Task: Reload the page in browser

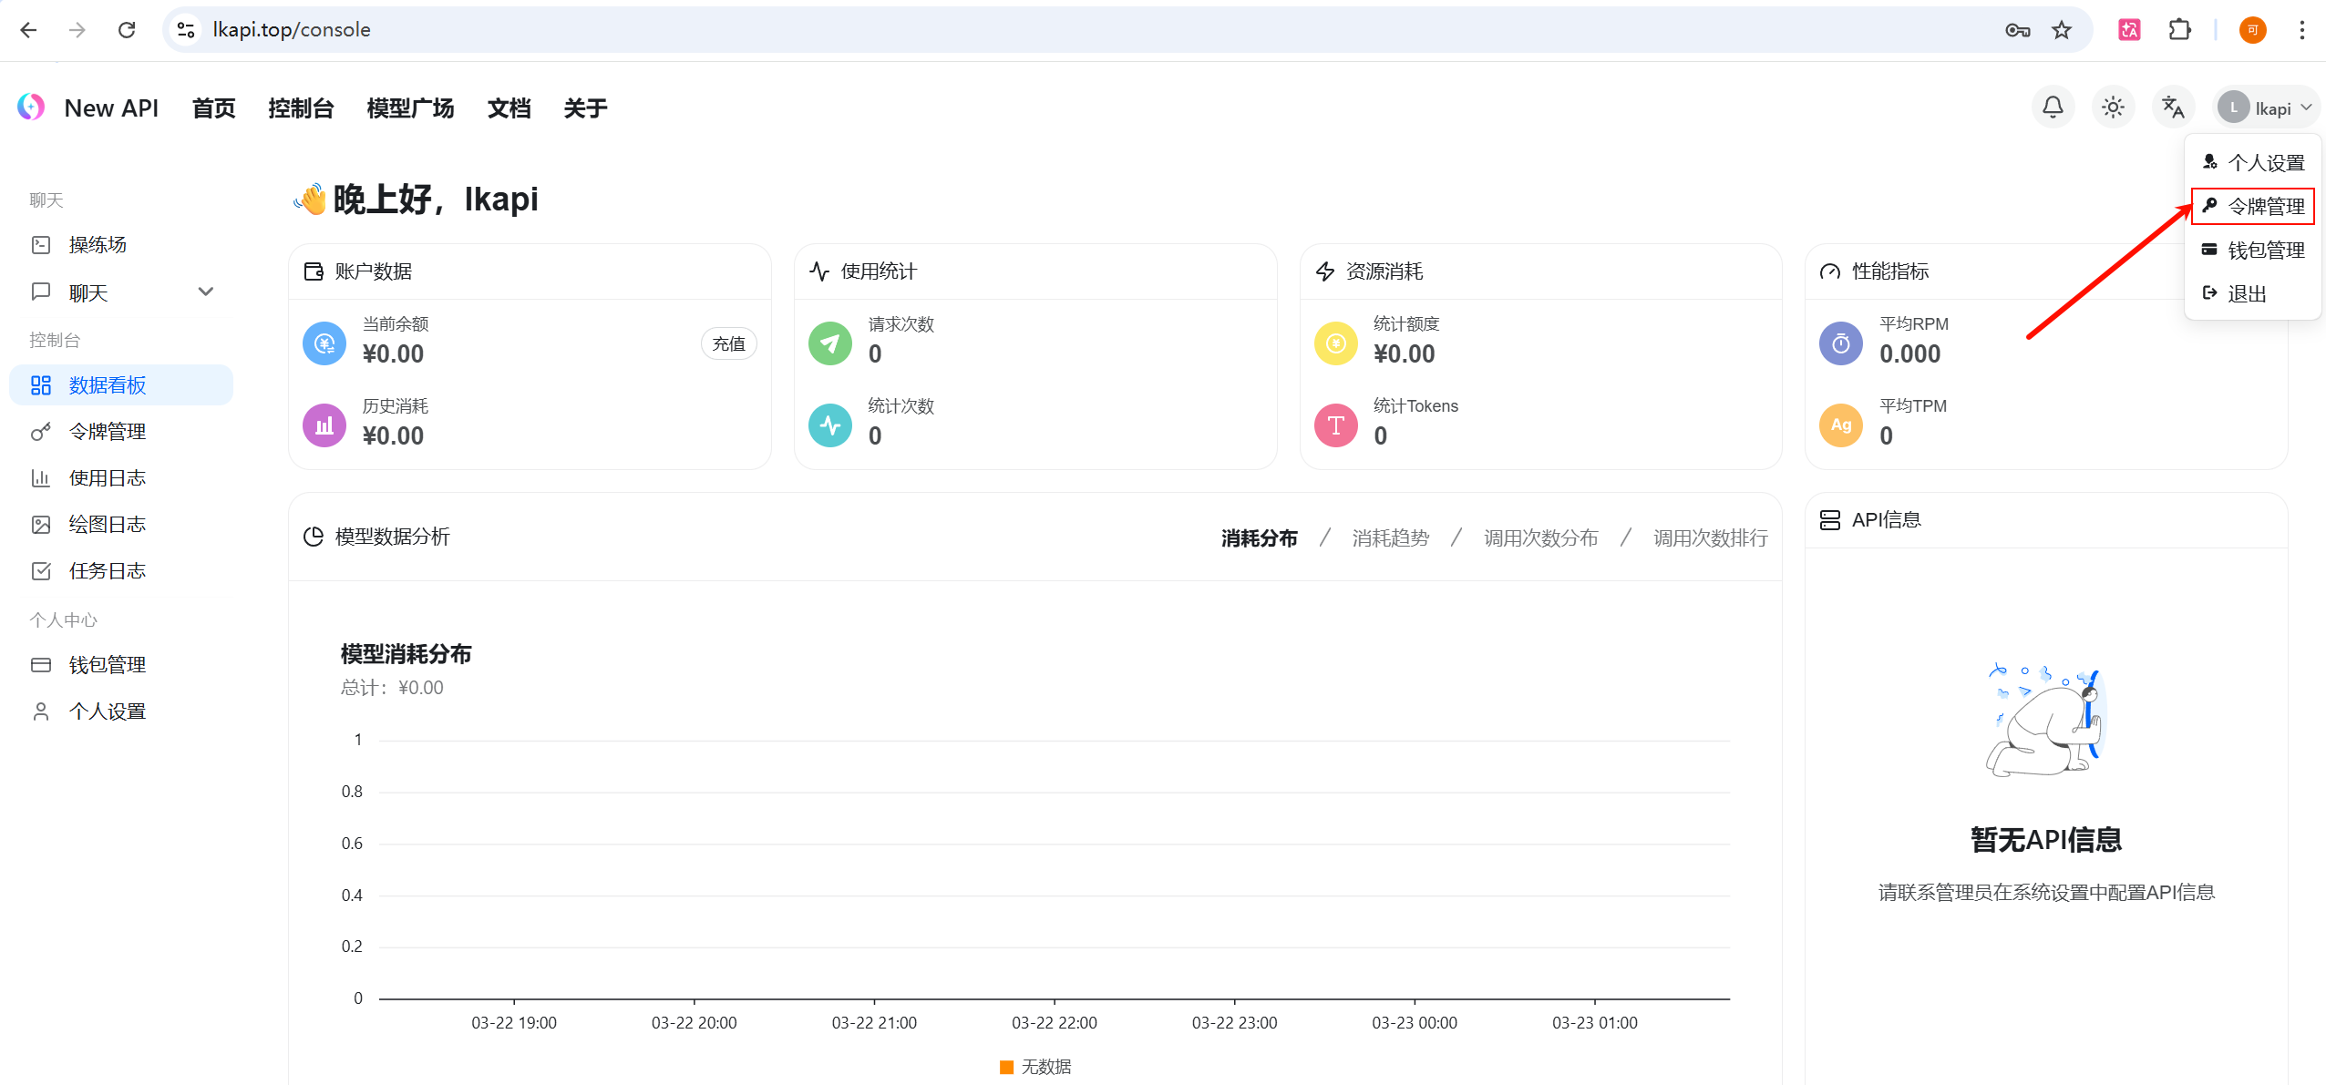Action: [x=127, y=30]
